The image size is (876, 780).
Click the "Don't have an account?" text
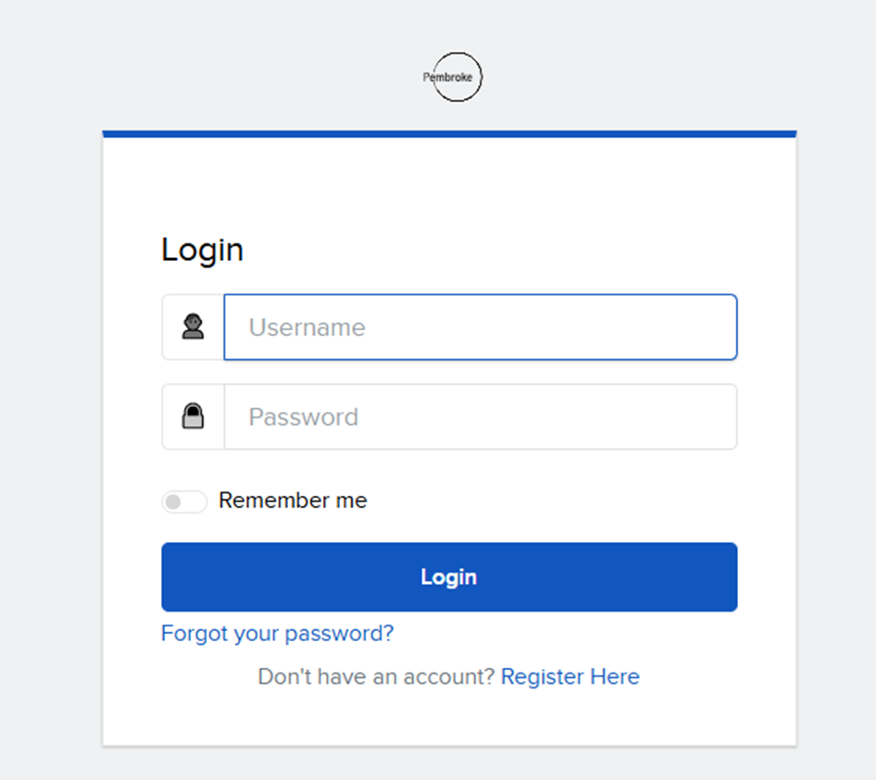tap(376, 677)
